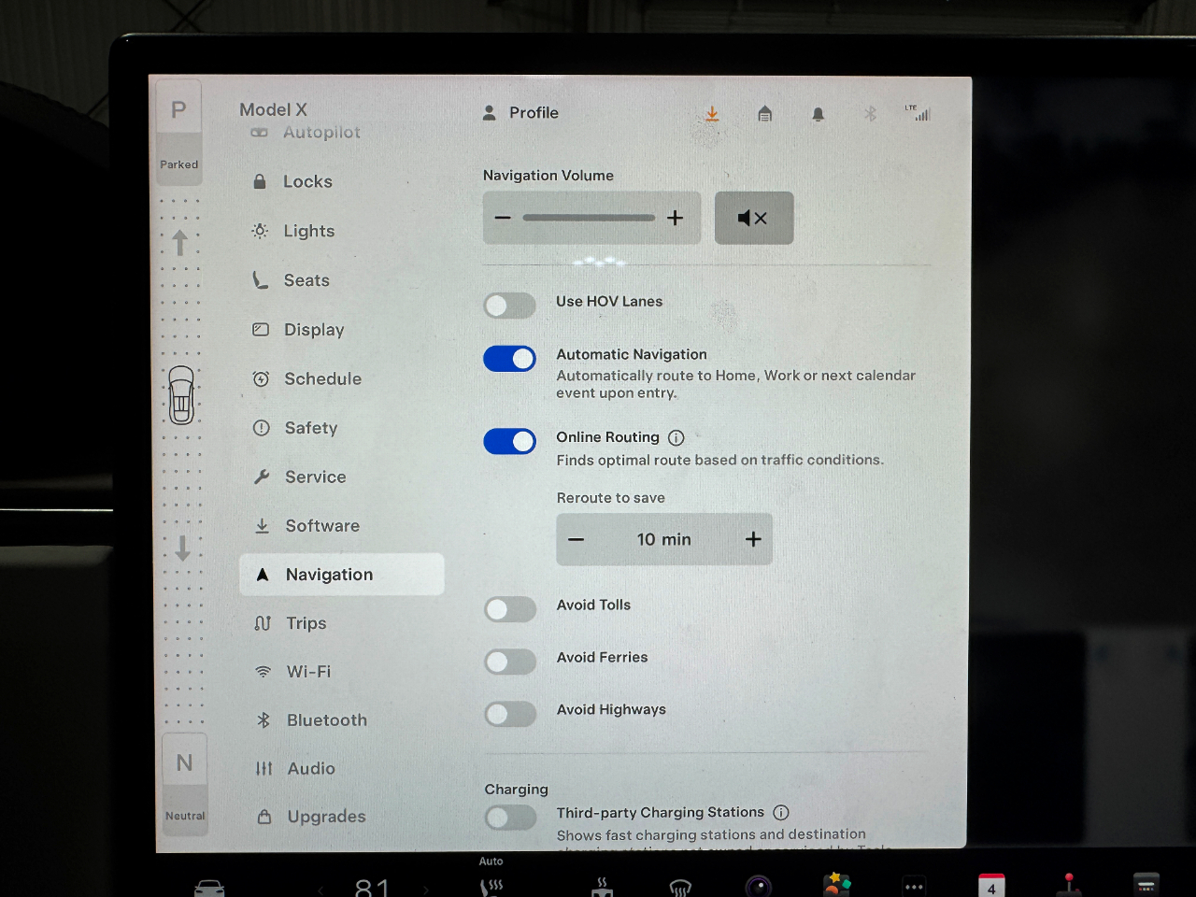Go to the Display settings menu

(x=314, y=330)
